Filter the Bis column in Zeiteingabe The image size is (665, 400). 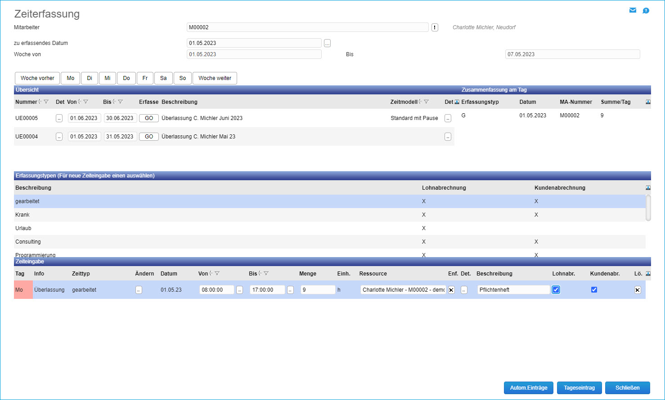pos(266,273)
